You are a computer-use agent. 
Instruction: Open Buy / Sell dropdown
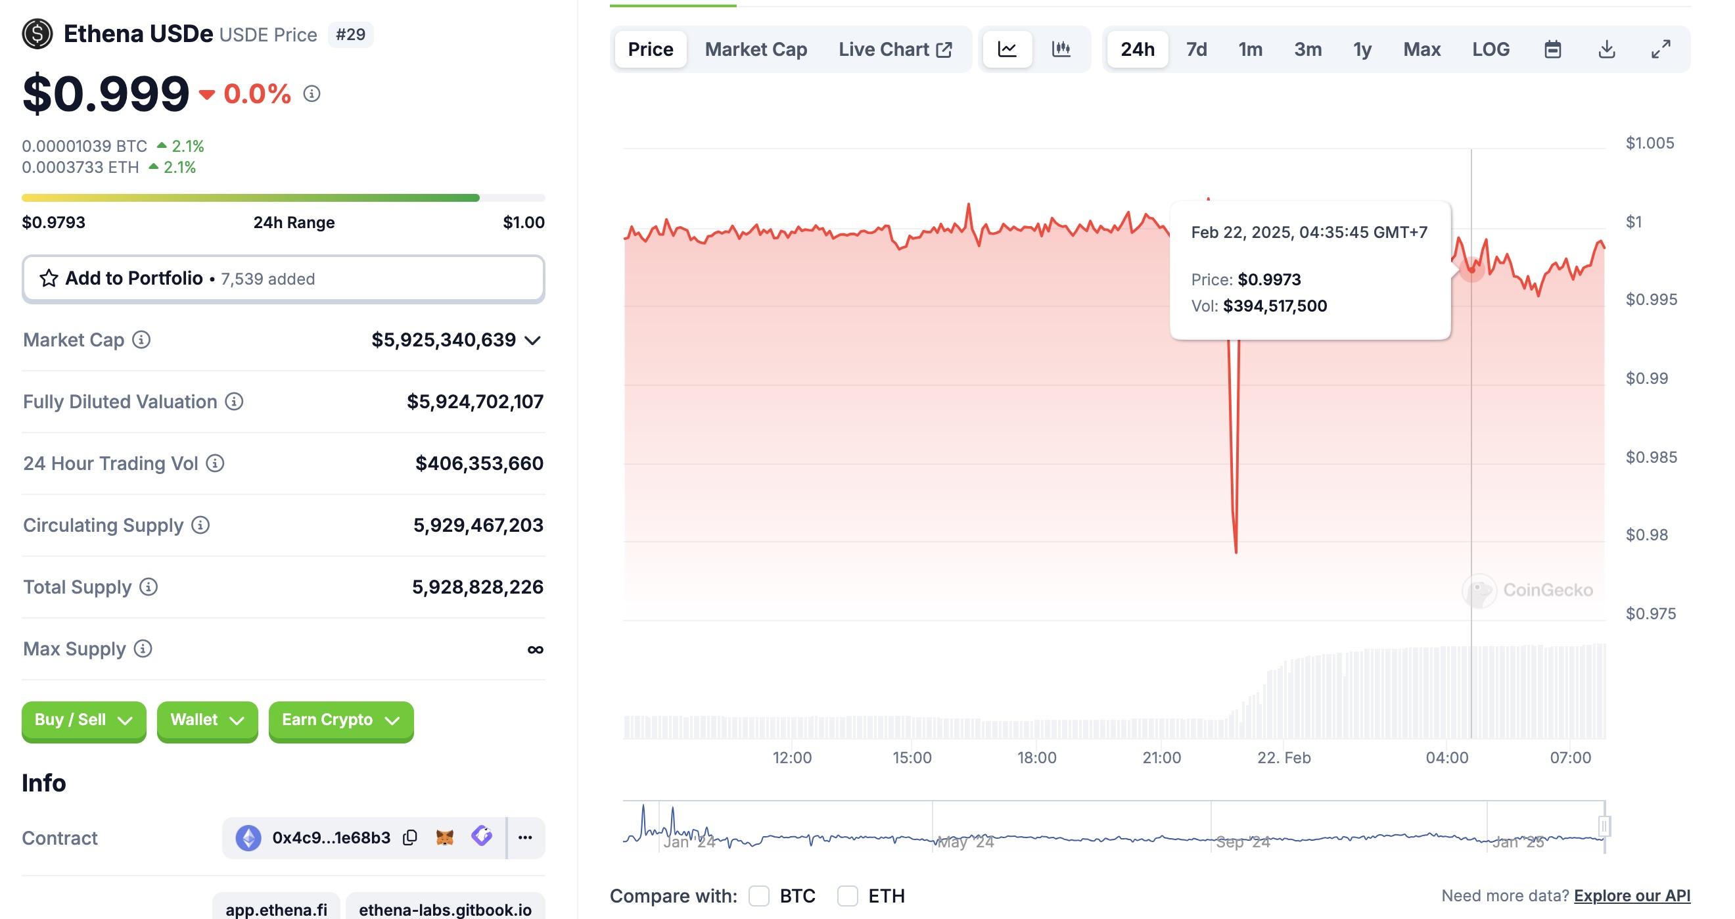click(83, 720)
